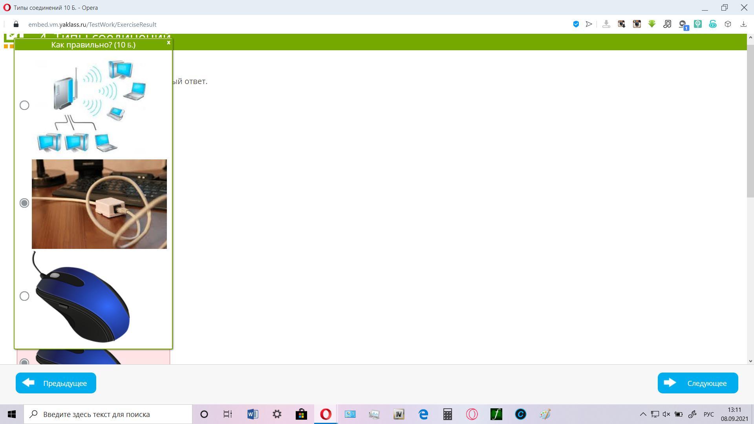The width and height of the screenshot is (754, 424).
Task: Open the ID card application on taskbar
Action: 350,414
